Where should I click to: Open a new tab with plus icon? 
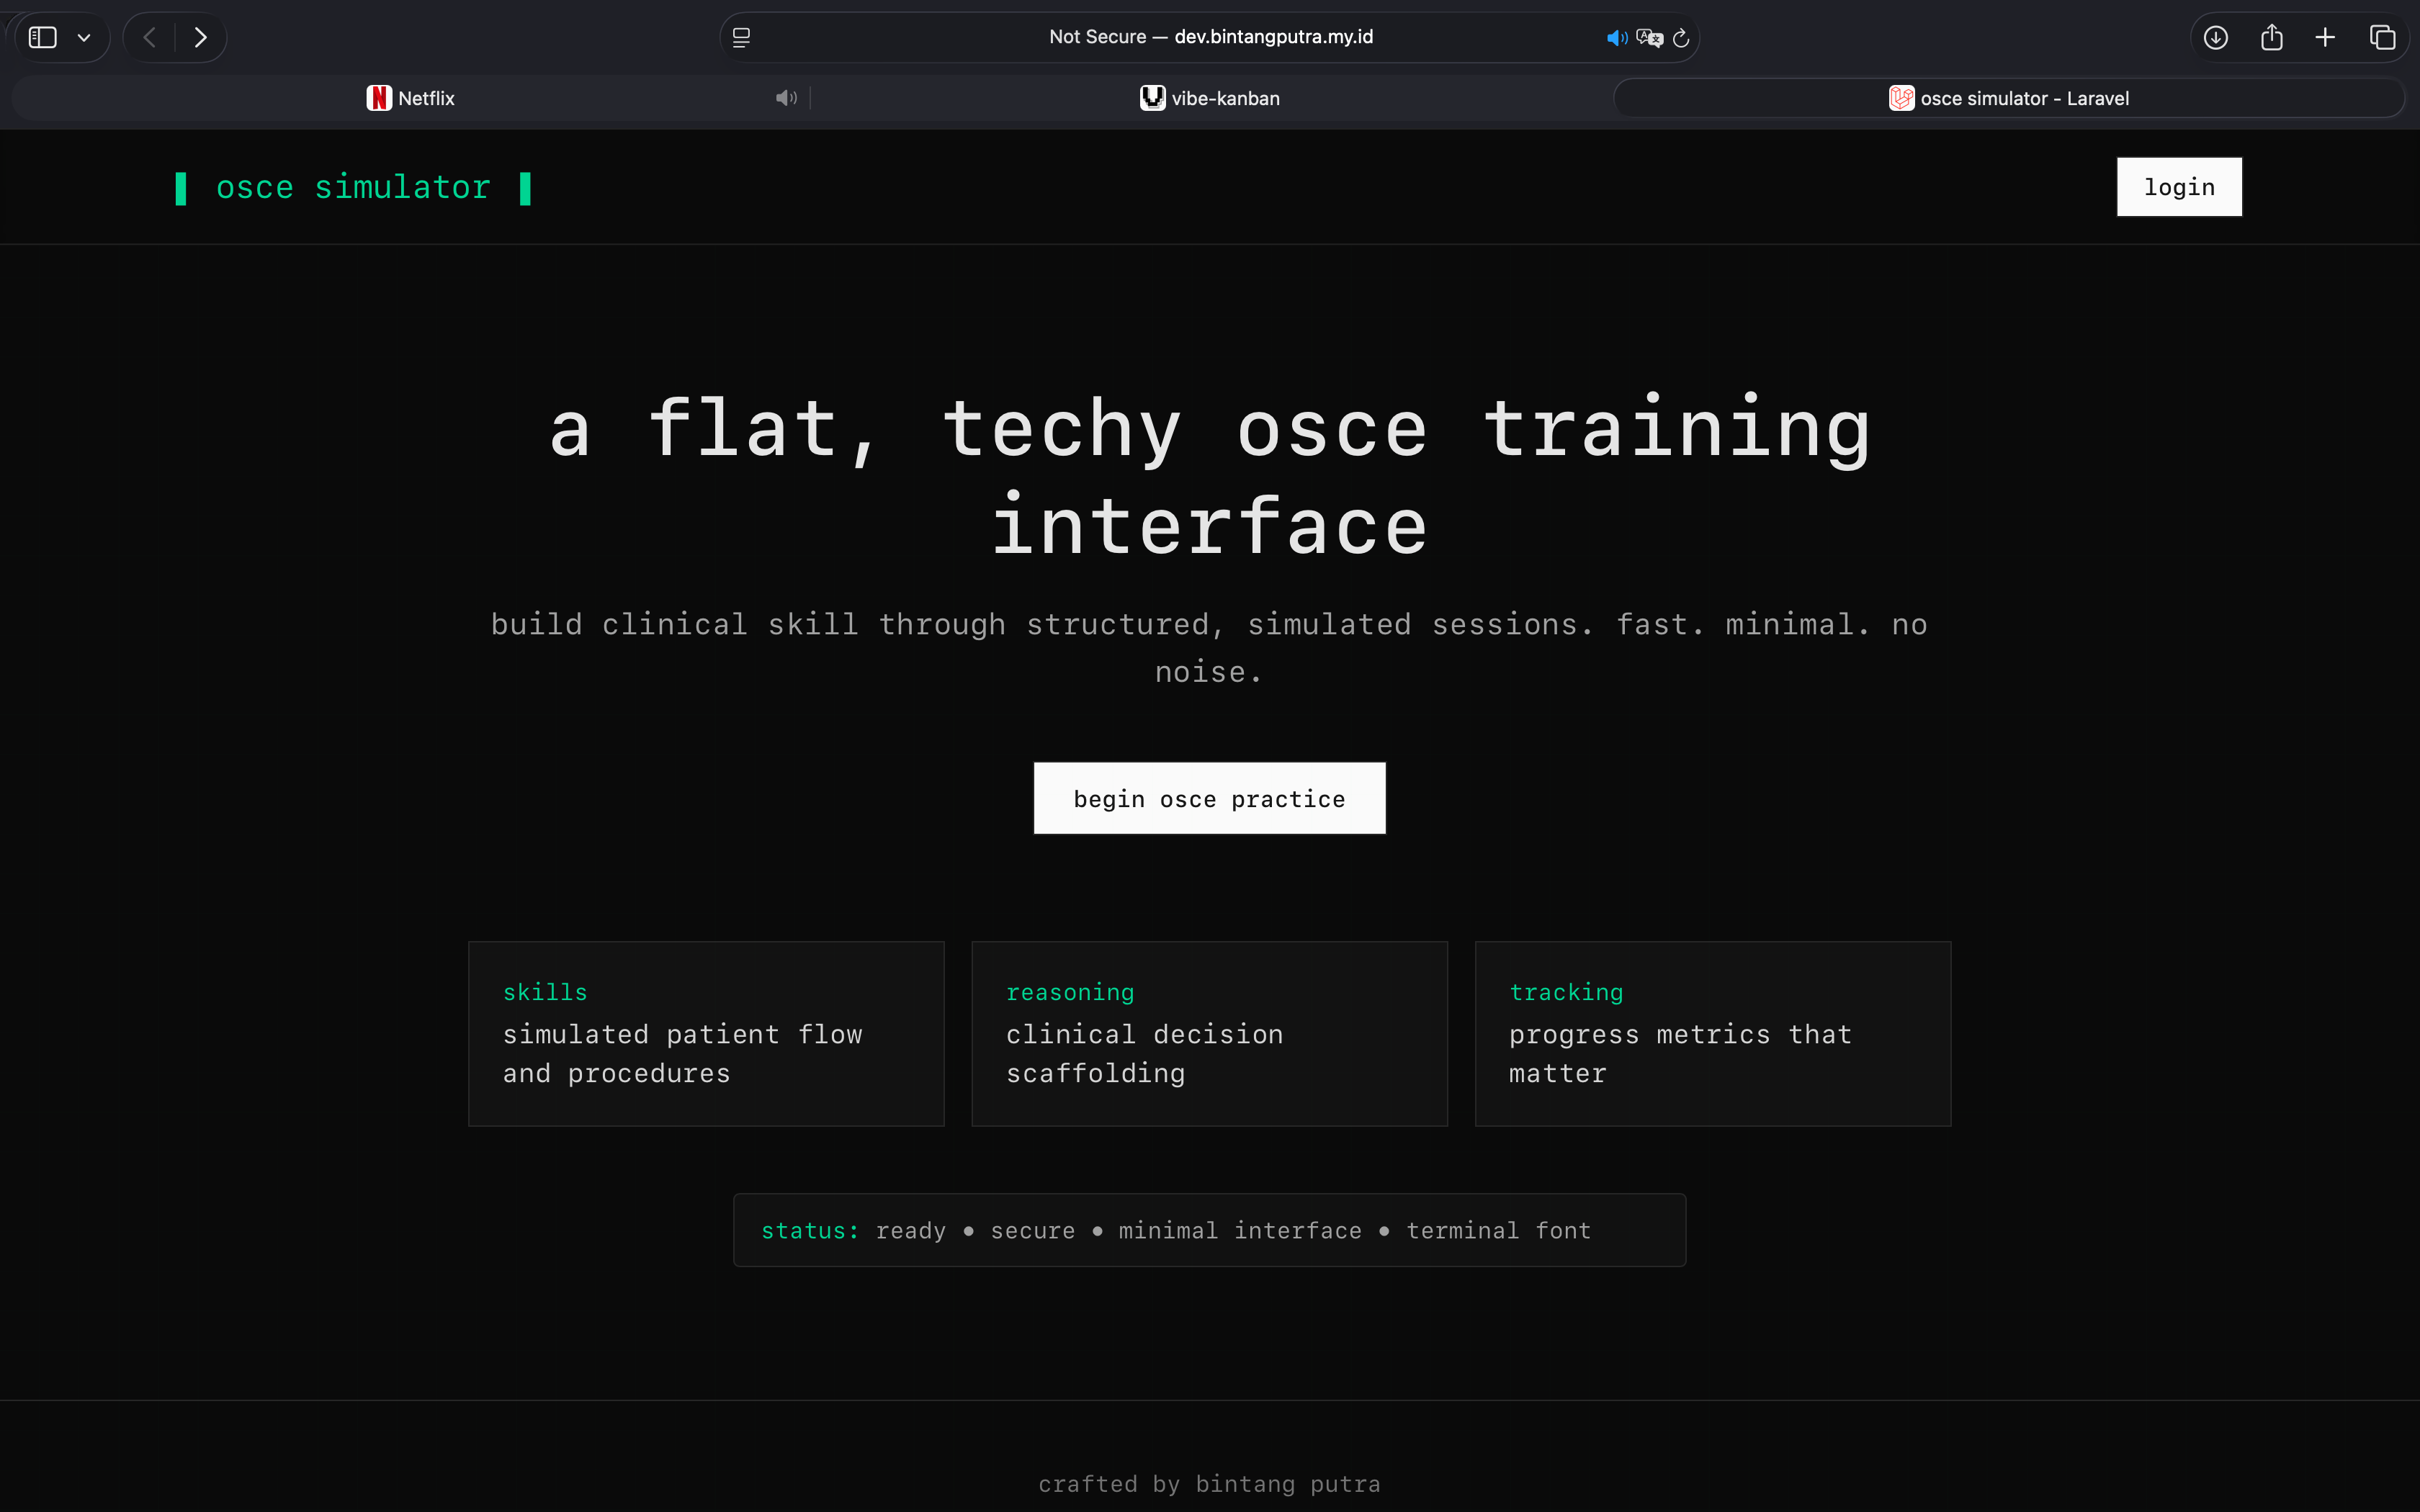pos(2325,37)
